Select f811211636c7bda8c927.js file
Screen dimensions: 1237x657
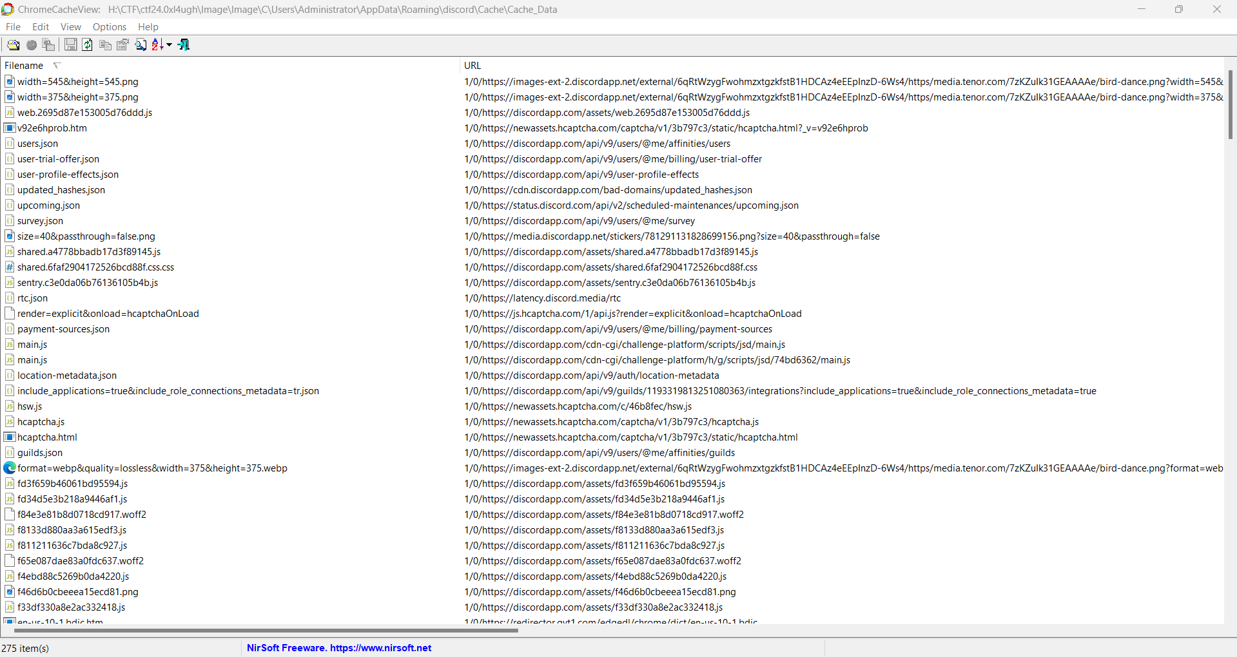point(72,545)
